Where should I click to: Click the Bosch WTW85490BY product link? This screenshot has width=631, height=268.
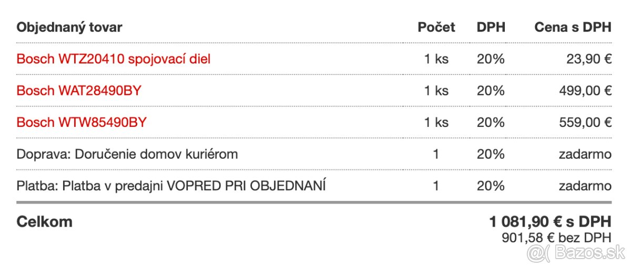click(x=82, y=122)
